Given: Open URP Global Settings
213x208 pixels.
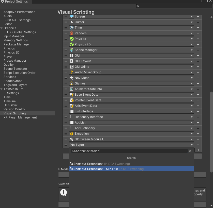Looking at the screenshot, I should click(21, 32).
